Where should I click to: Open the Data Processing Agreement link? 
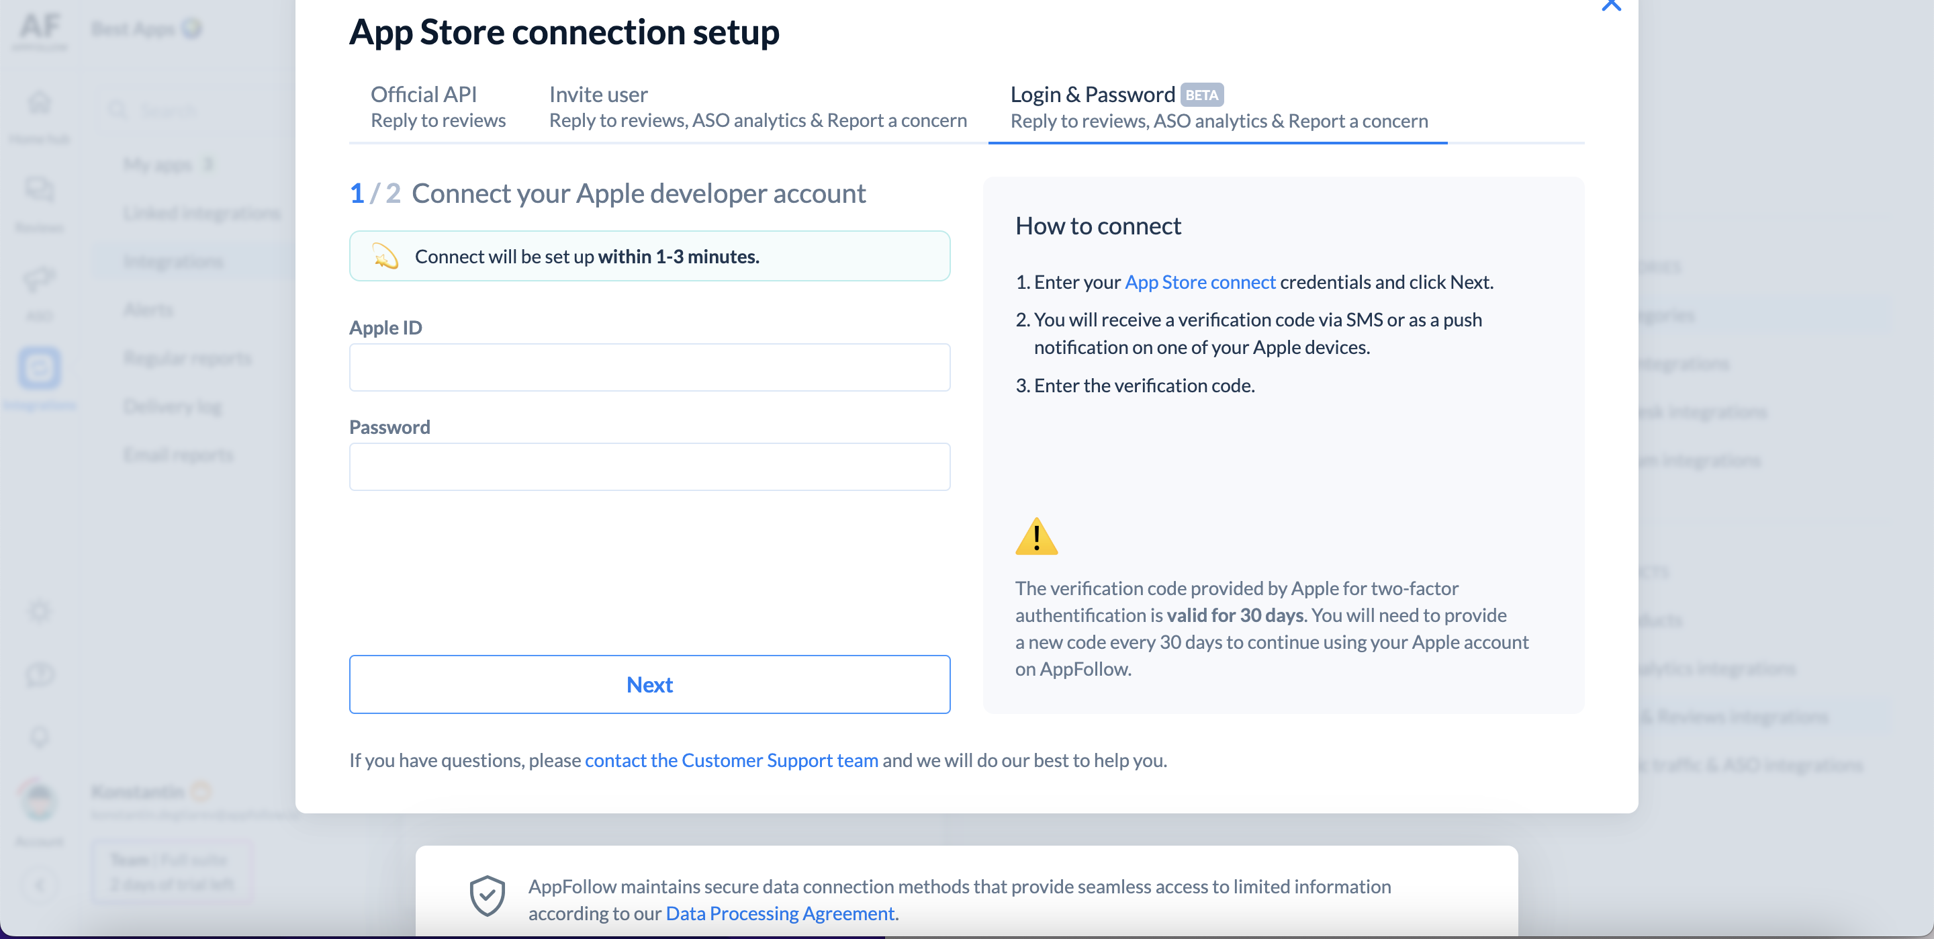tap(780, 913)
